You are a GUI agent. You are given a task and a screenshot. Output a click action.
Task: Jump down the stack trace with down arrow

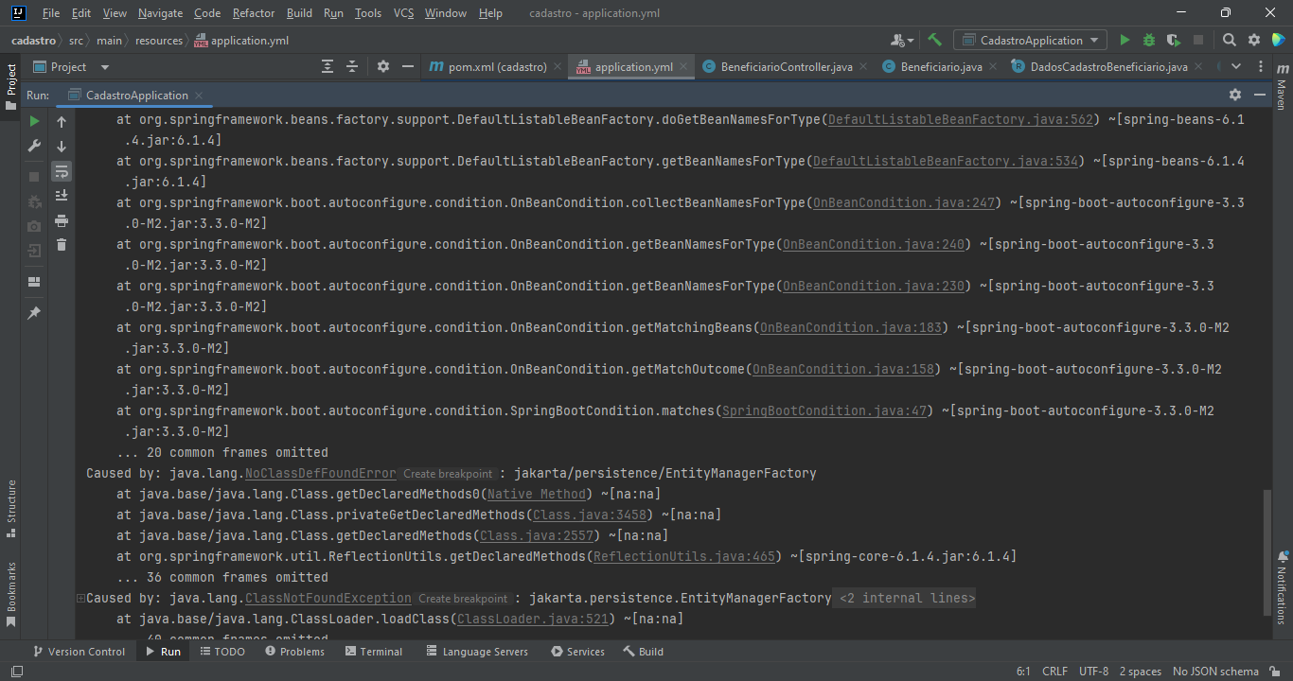[x=62, y=147]
